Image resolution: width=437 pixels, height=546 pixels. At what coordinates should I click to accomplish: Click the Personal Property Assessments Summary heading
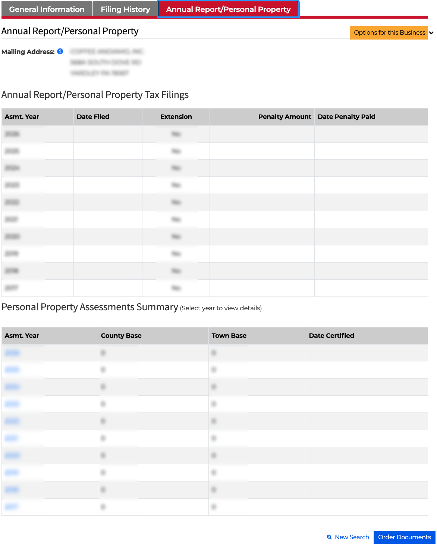90,307
